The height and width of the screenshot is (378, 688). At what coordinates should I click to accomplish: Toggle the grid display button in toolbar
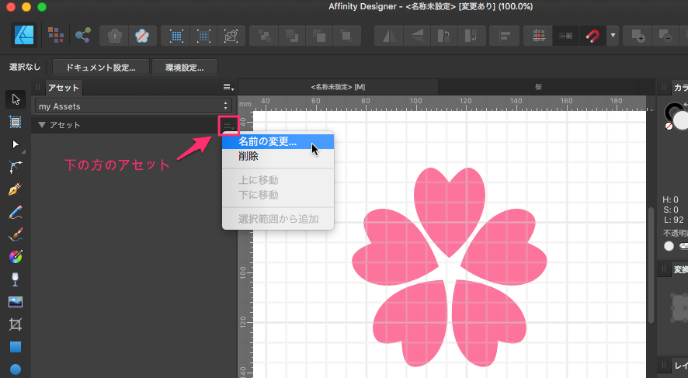[537, 36]
